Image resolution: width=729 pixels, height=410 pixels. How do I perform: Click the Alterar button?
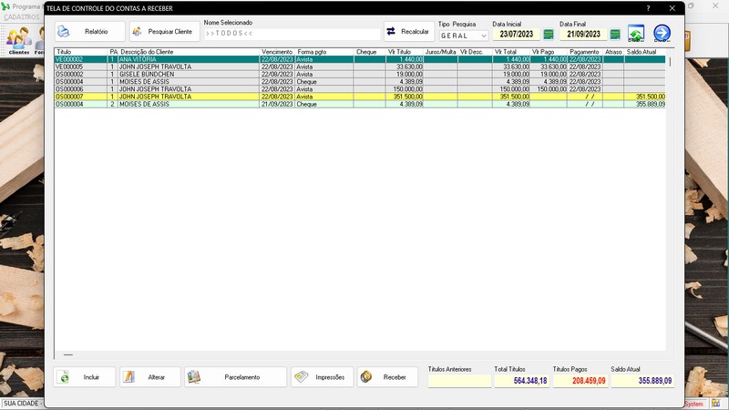tap(149, 377)
